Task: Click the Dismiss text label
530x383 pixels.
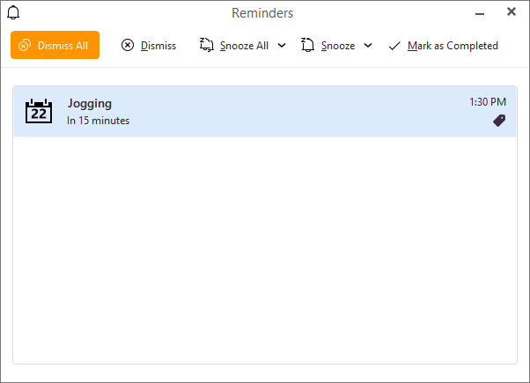Action: (x=158, y=46)
